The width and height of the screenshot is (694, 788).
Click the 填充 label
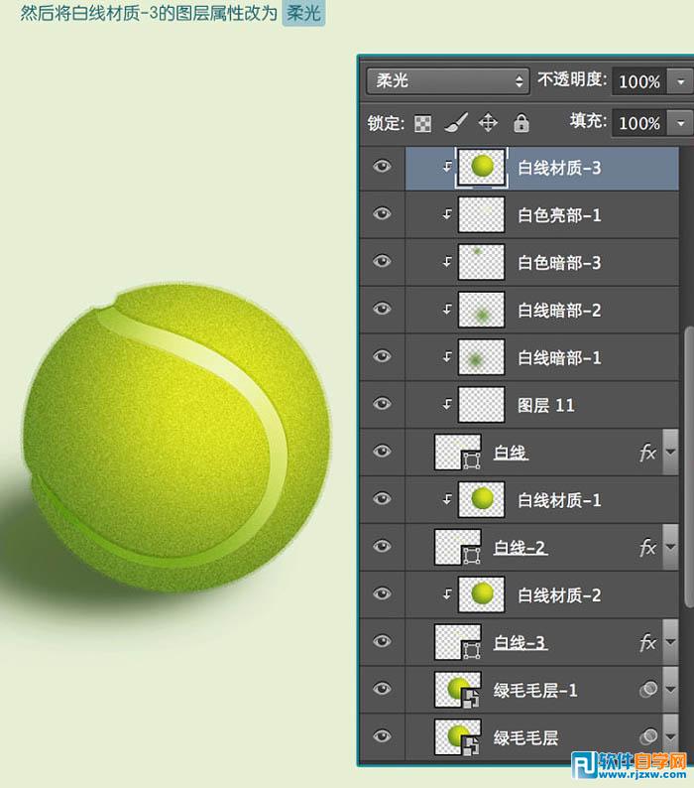pyautogui.click(x=588, y=121)
